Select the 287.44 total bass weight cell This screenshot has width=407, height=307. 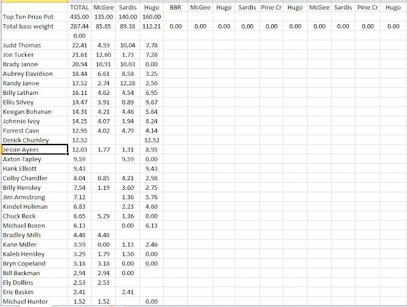coord(80,26)
